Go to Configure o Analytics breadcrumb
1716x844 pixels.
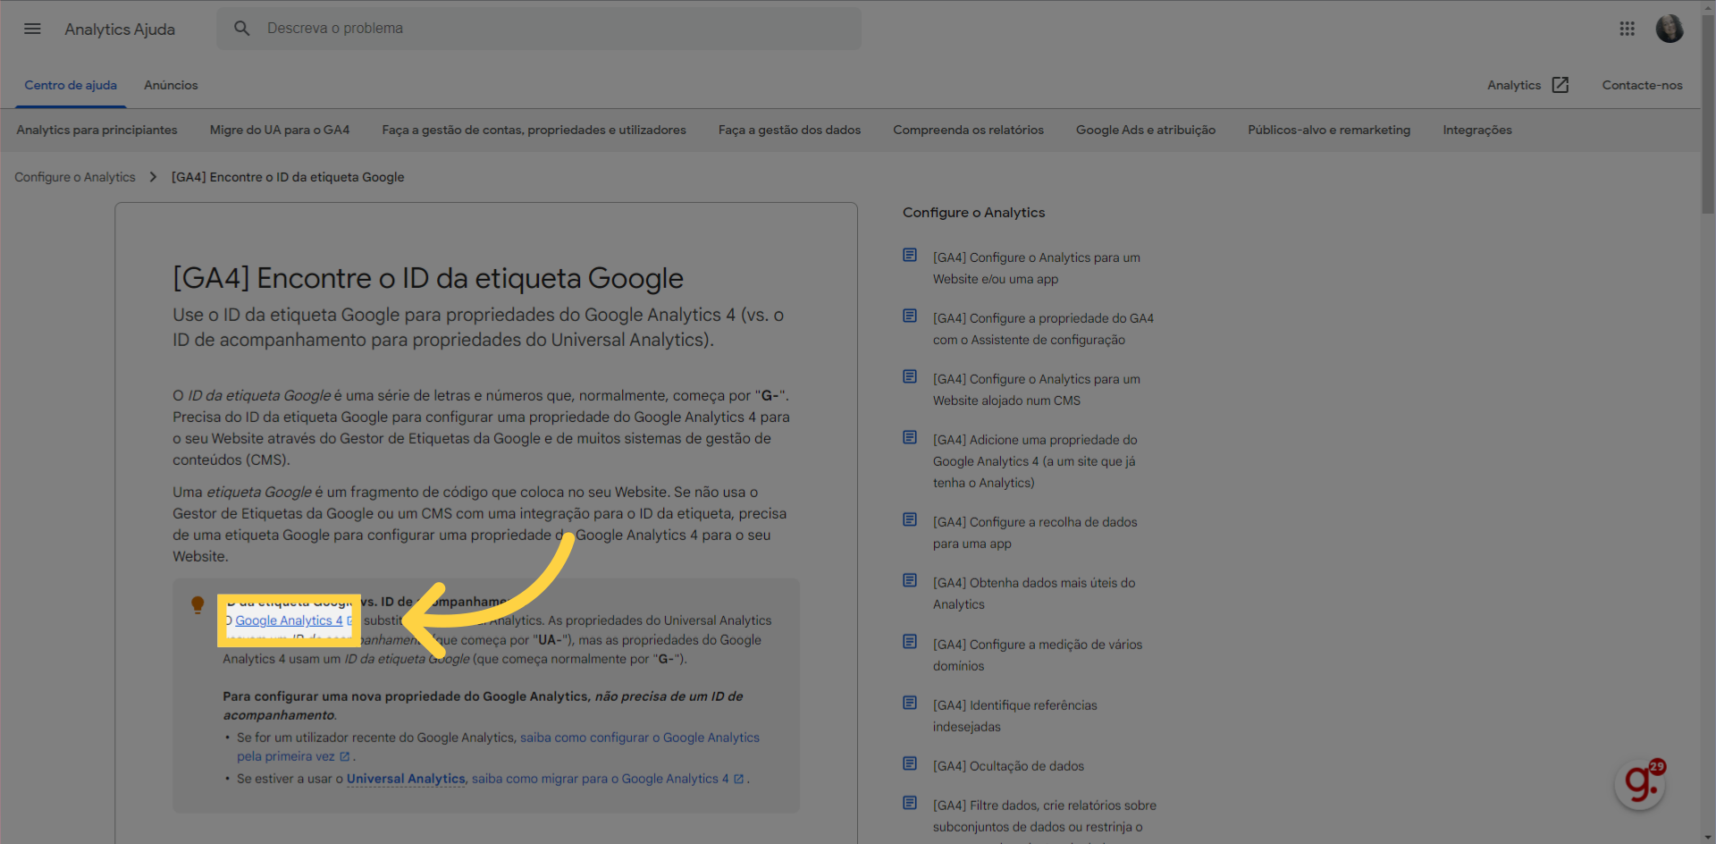(75, 177)
